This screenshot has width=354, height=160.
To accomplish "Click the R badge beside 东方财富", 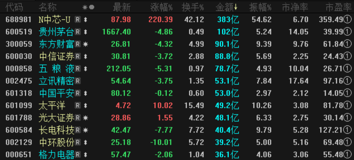I will point(78,44).
